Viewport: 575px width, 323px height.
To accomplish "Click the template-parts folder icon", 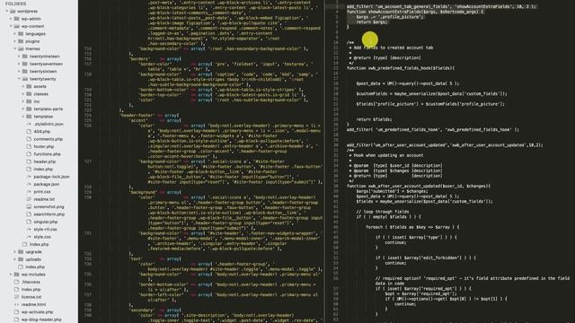I will 29,109.
